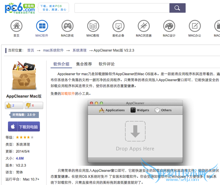This screenshot has width=220, height=185.
Task: Go to 首页 home icon
Action: click(16, 26)
